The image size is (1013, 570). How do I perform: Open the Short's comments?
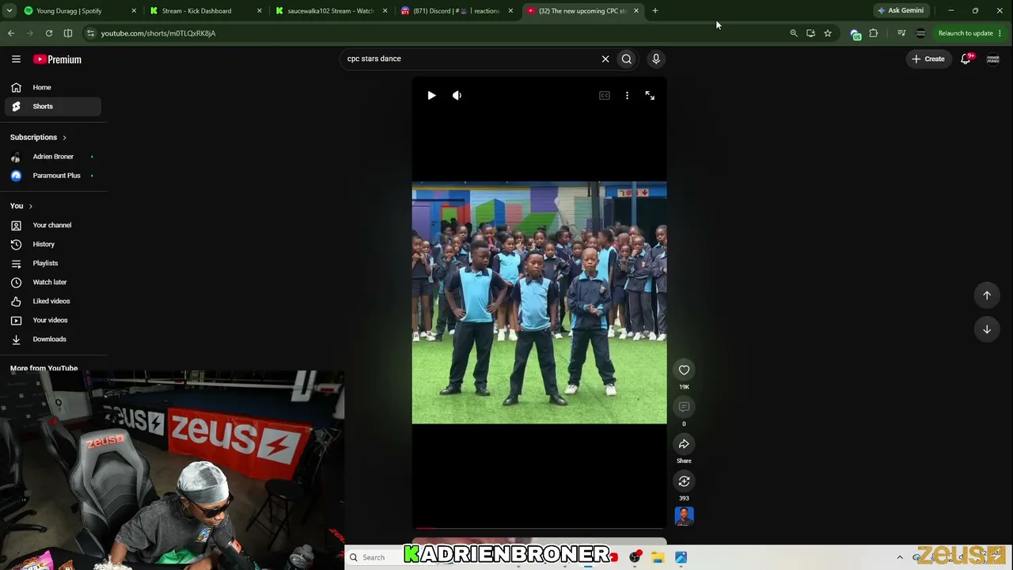[x=684, y=407]
